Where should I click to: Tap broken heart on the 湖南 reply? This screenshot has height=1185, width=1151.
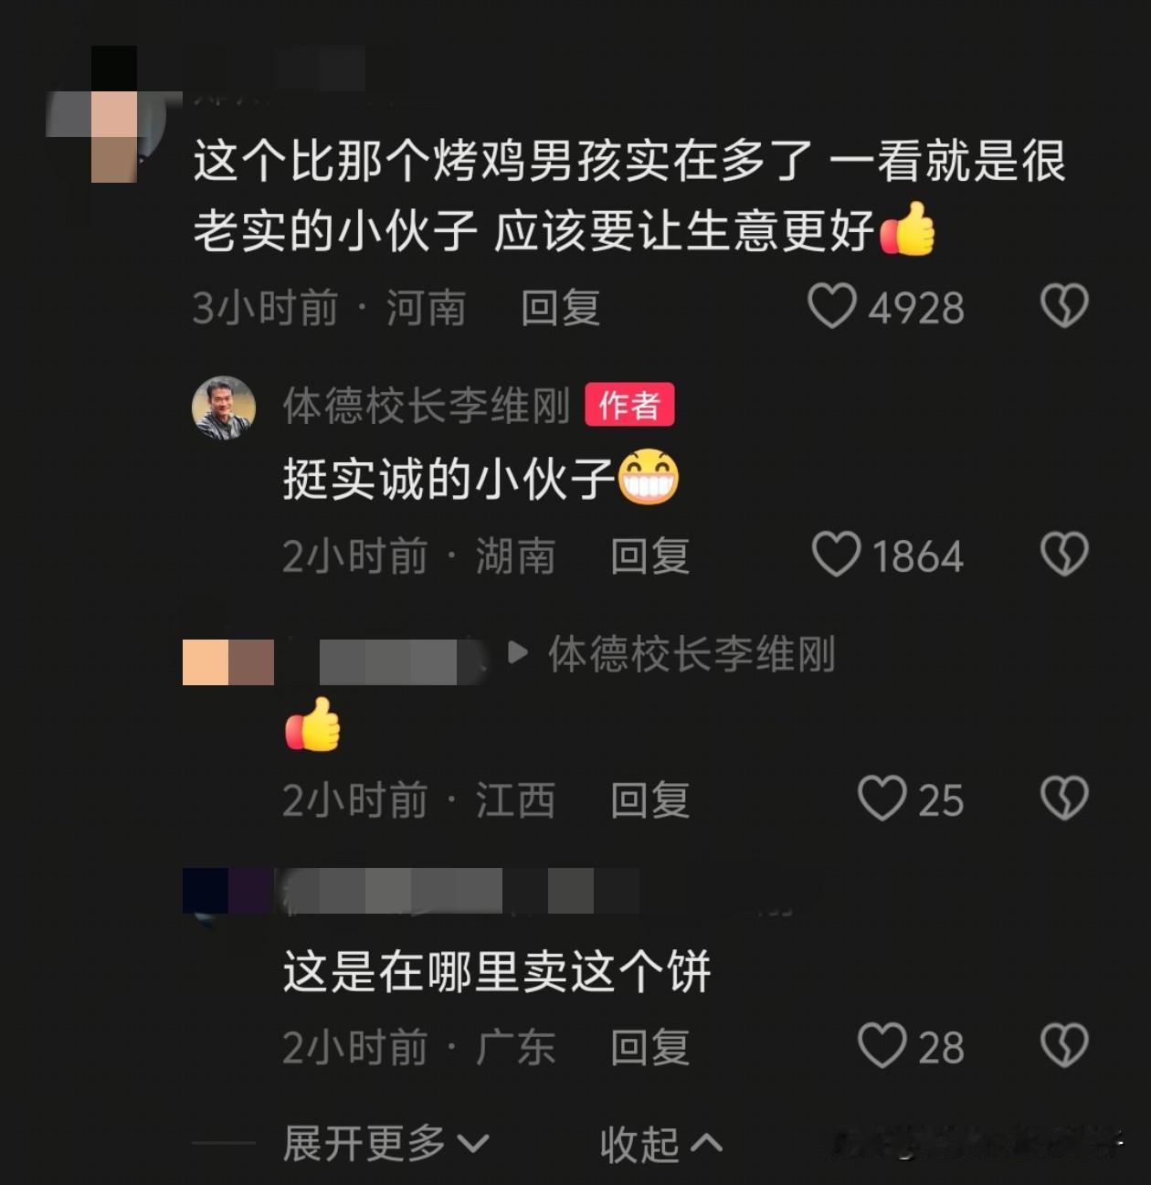pyautogui.click(x=1064, y=555)
